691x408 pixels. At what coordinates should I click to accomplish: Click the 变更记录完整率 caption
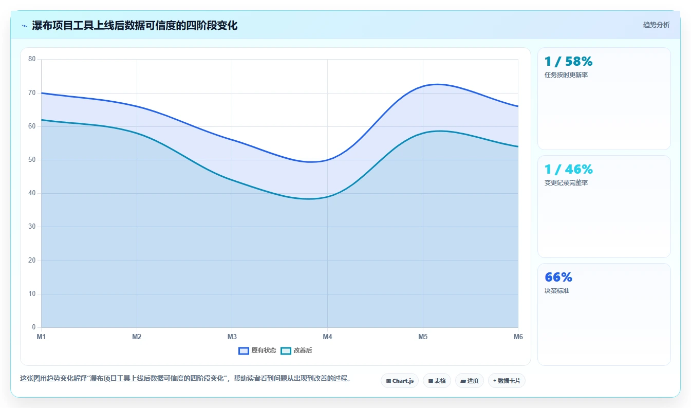pos(566,183)
